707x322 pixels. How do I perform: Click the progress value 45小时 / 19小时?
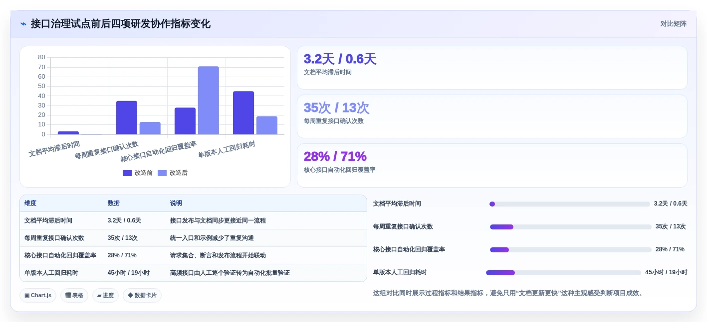pyautogui.click(x=666, y=272)
